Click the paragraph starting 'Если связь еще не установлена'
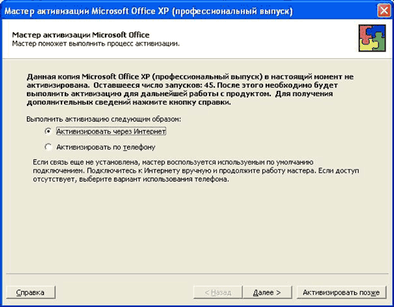The height and width of the screenshot is (307, 394). pos(195,170)
